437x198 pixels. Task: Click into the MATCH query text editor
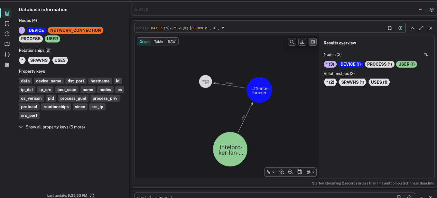(x=259, y=28)
